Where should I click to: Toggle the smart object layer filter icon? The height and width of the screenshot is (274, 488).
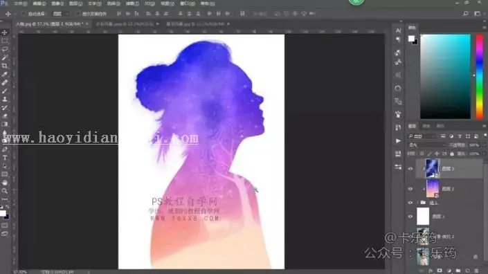tap(476, 136)
